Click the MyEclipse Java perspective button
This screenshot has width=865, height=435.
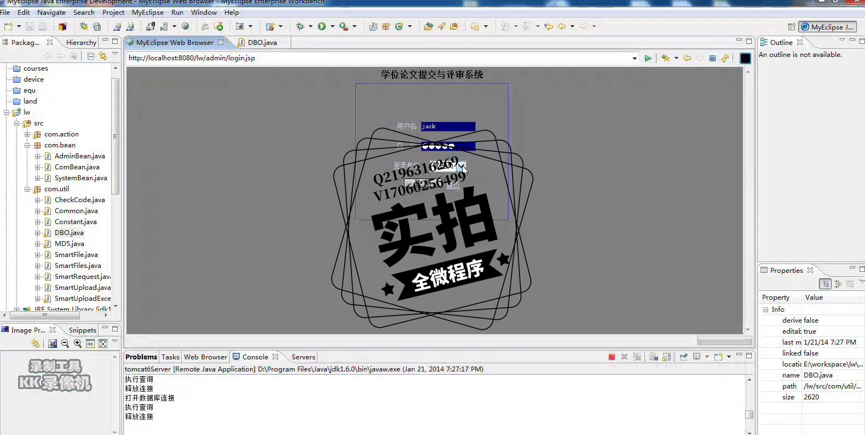[x=827, y=27]
